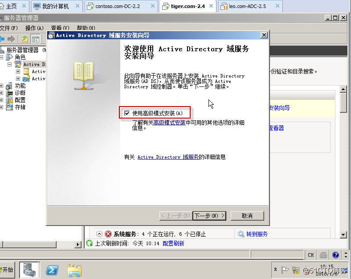This screenshot has width=351, height=279.
Task: Collapse the 角色 tree node
Action: point(1,57)
